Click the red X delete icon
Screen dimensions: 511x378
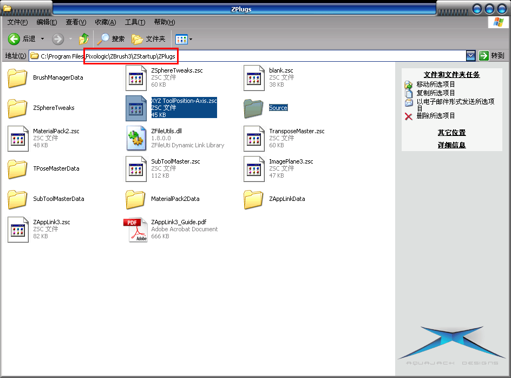tap(408, 116)
